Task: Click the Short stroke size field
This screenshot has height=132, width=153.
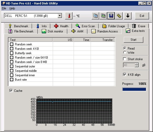Action: click(129, 65)
